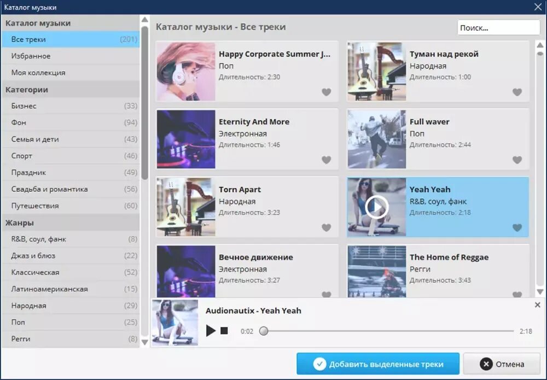Screen dimensions: 547x380
Task: Click the Audionautix player cover image
Action: pyautogui.click(x=175, y=323)
